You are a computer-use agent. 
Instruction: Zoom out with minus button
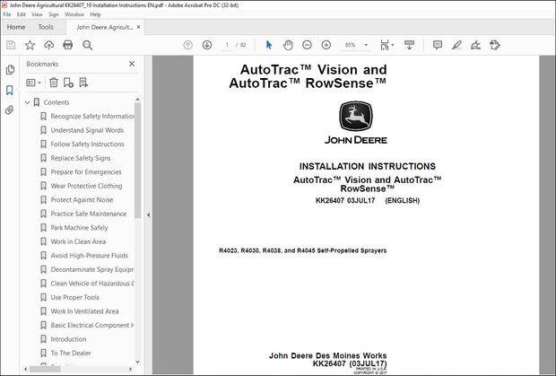tap(307, 45)
